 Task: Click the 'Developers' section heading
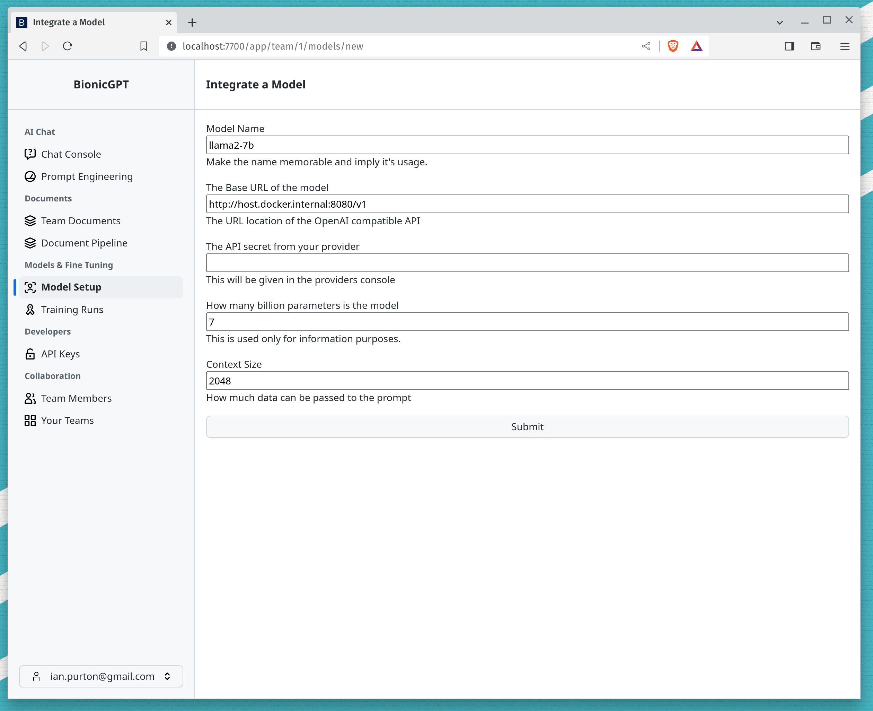(47, 332)
